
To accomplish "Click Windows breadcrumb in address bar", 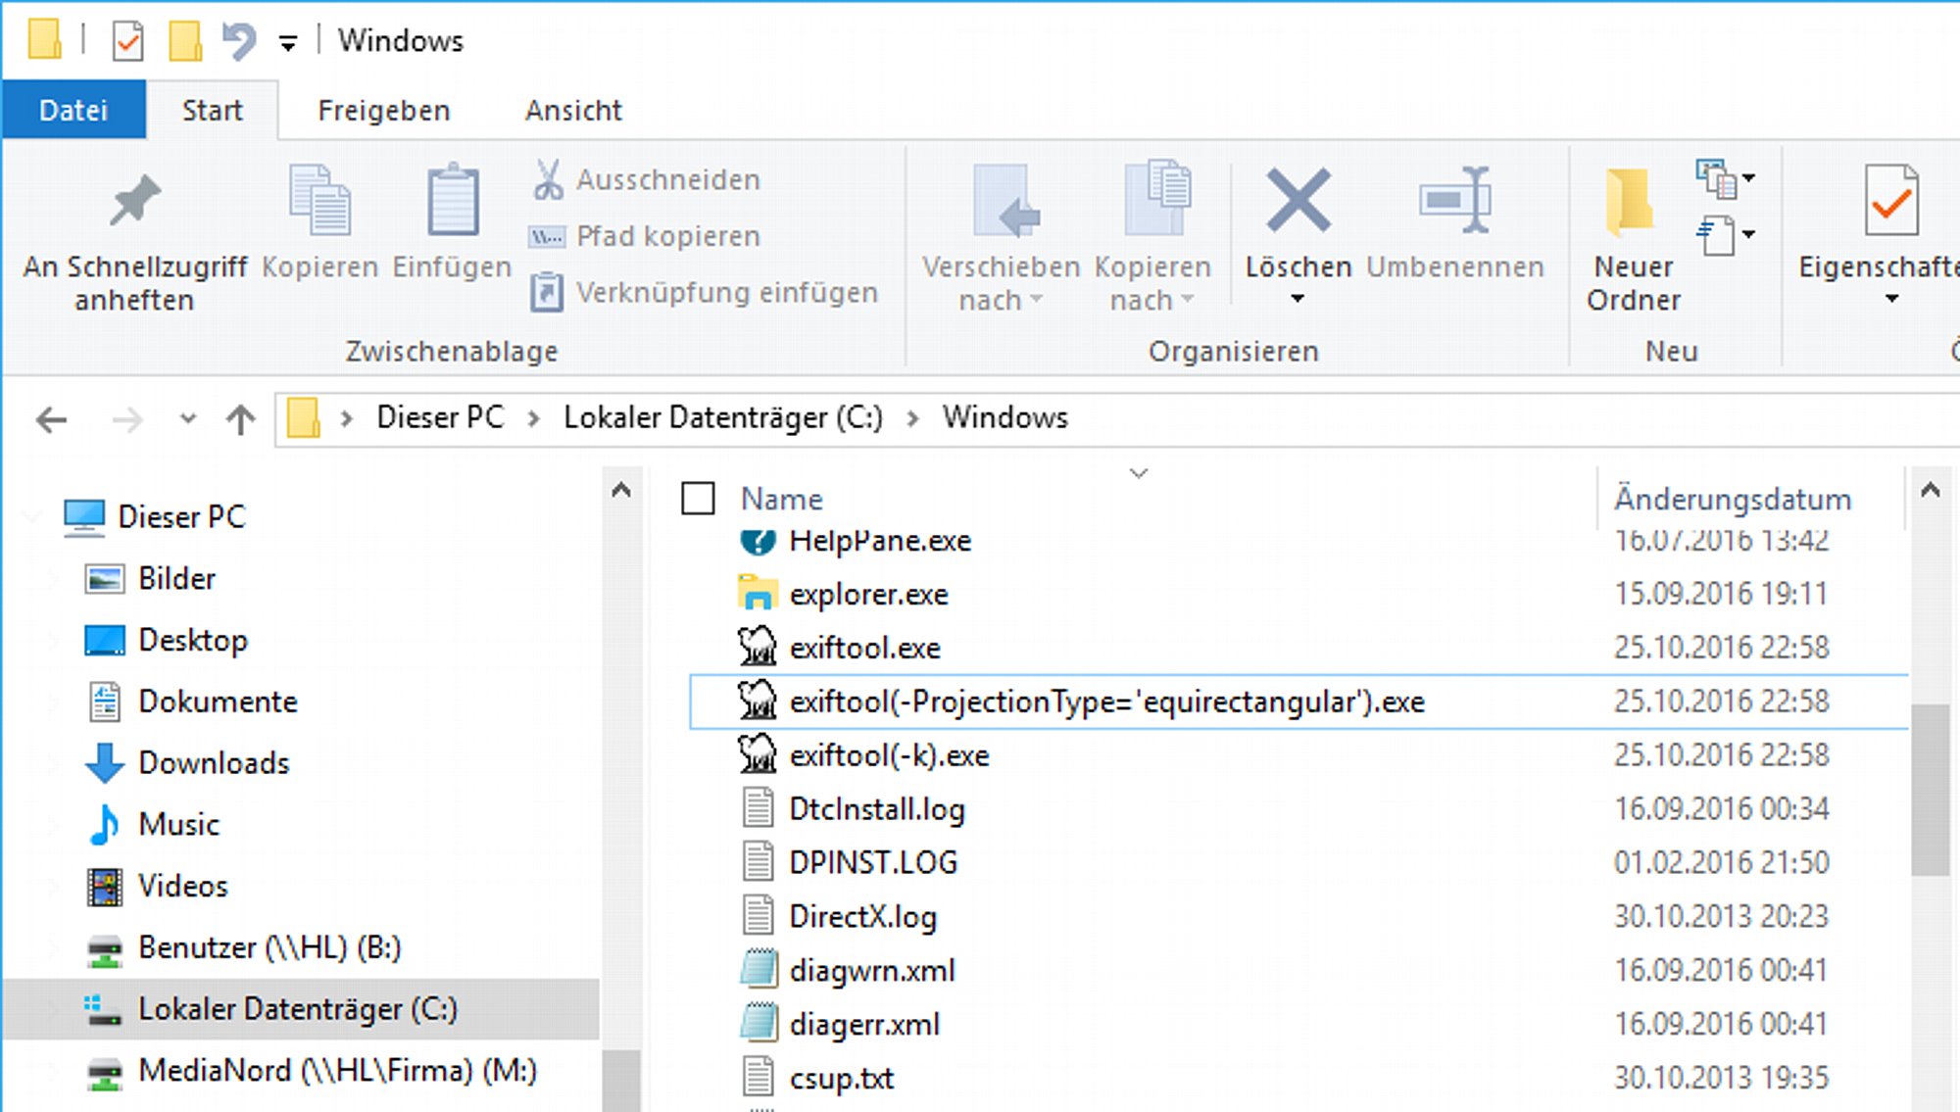I will point(1005,418).
